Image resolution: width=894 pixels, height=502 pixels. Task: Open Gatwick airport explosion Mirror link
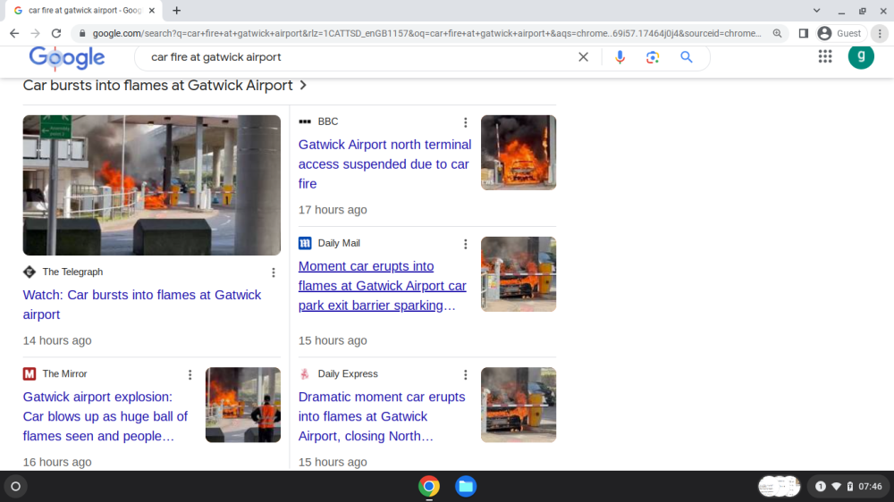[105, 416]
